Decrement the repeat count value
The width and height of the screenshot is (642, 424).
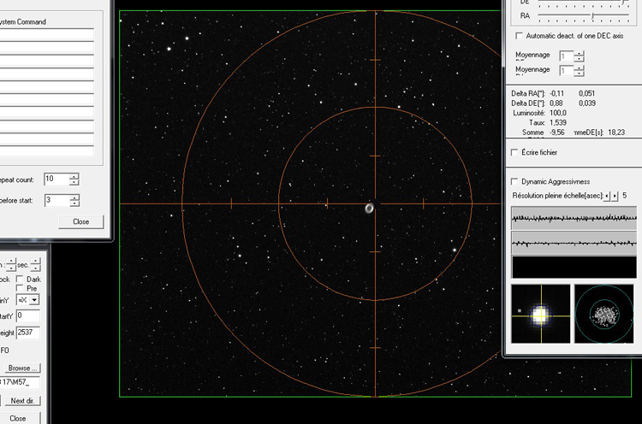pyautogui.click(x=74, y=182)
